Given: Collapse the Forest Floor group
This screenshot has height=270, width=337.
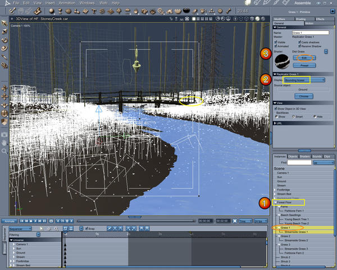Looking at the screenshot, I should [275, 202].
